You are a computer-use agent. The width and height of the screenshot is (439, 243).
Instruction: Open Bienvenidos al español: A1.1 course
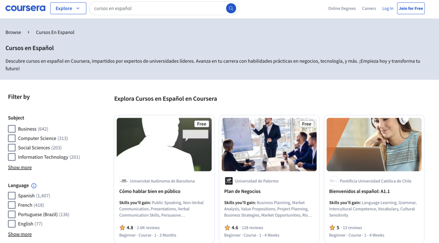click(360, 191)
